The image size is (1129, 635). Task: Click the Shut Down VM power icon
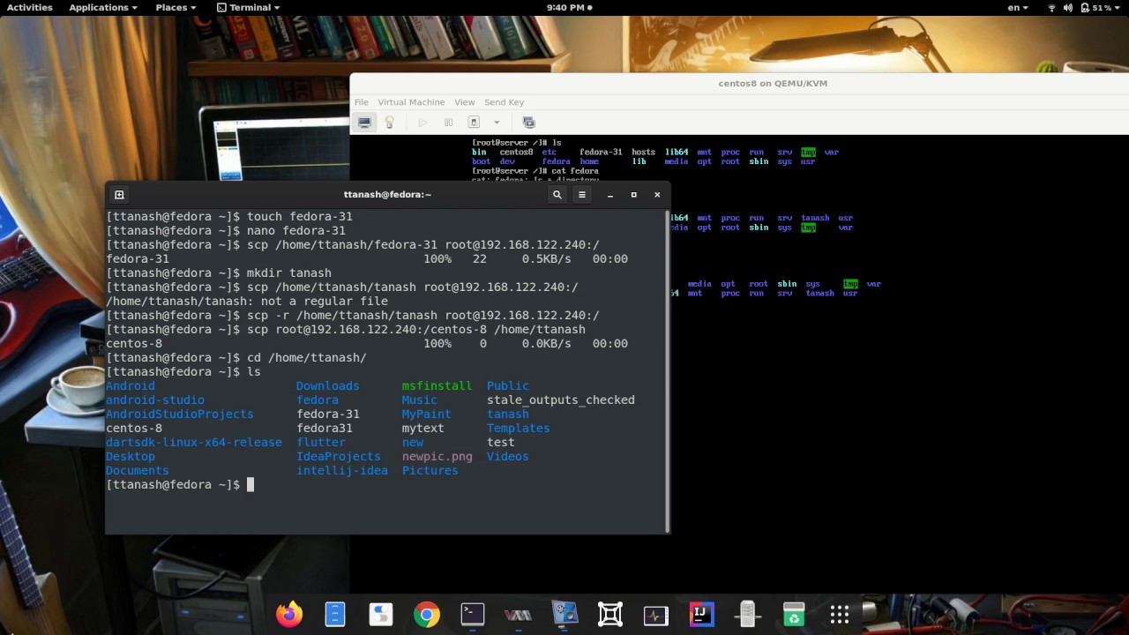[x=474, y=123]
